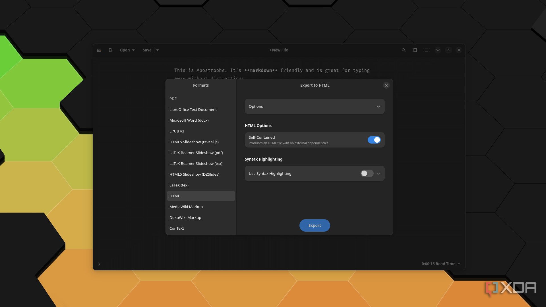This screenshot has width=546, height=307.
Task: Expand the Syntax Highlighting row chevron
Action: pyautogui.click(x=378, y=173)
